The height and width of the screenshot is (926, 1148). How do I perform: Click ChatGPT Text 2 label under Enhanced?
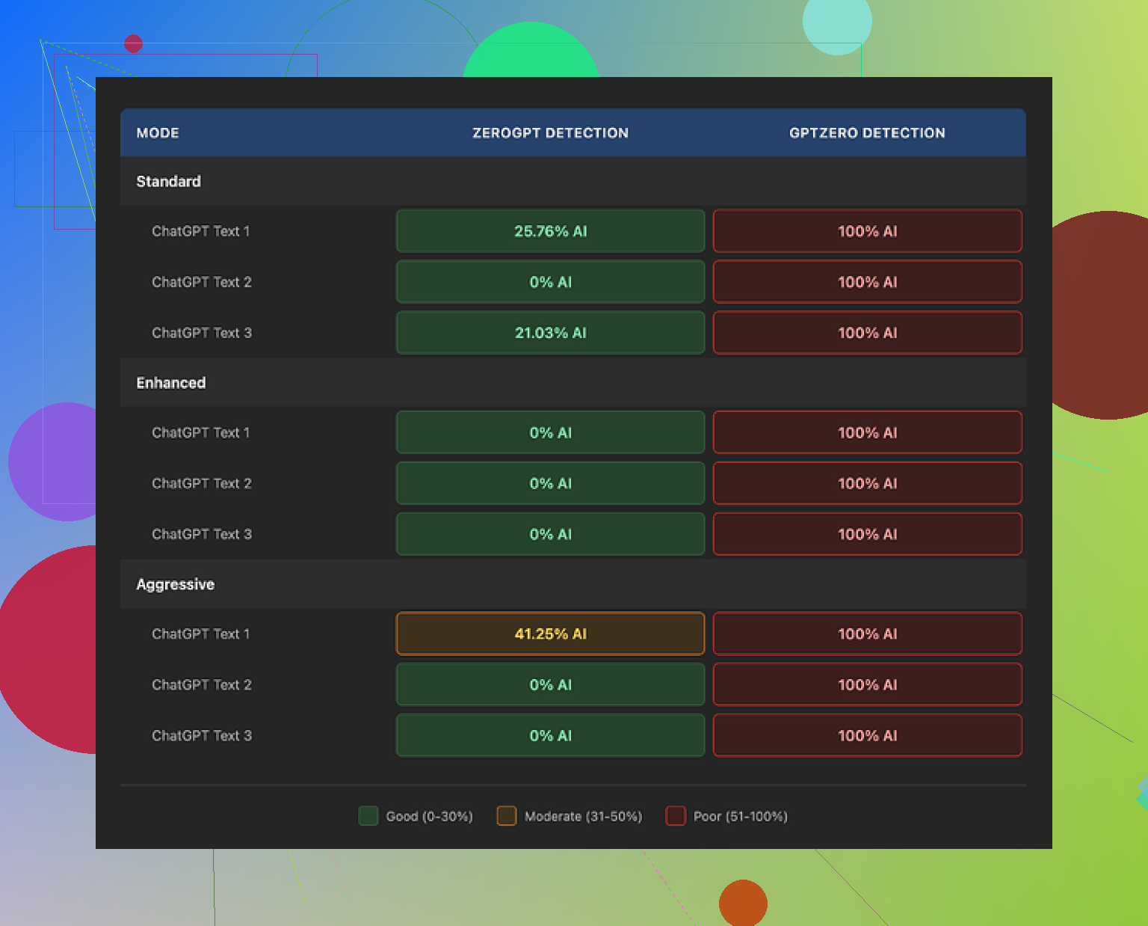(201, 483)
